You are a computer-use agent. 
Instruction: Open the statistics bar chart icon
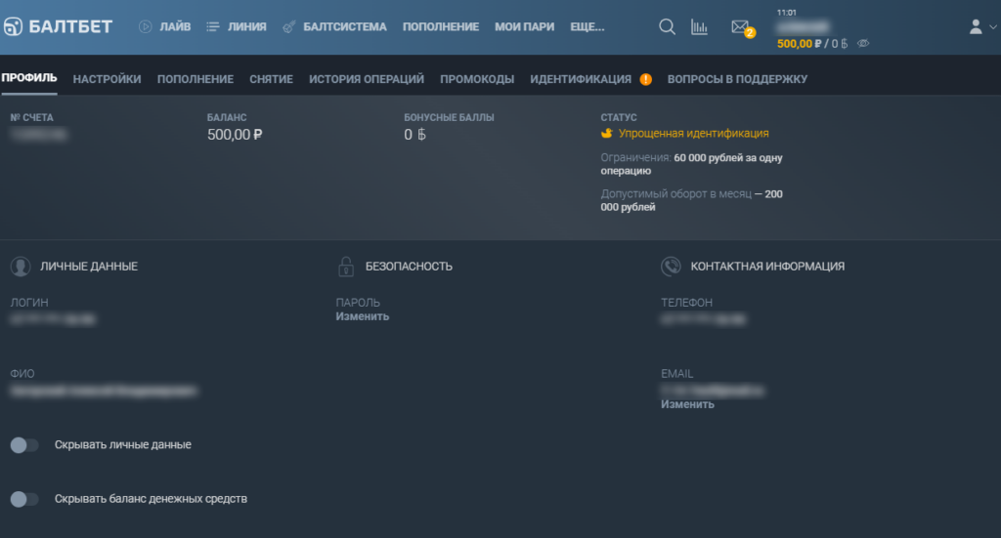tap(699, 26)
